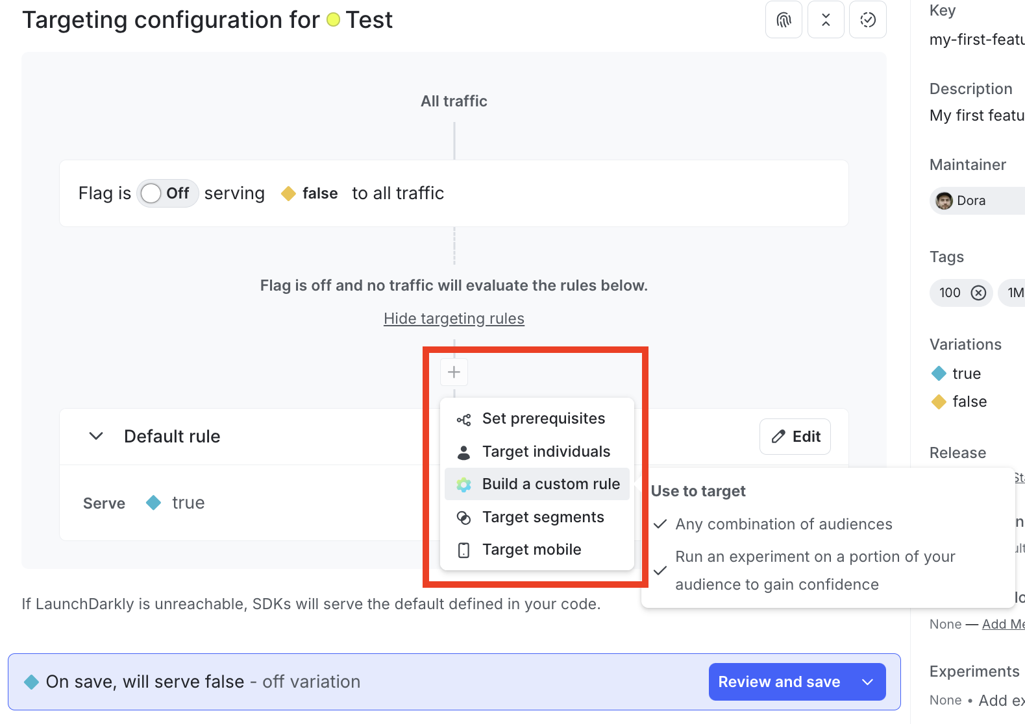Viewport: 1025px width, 724px height.
Task: Click the collapse arrows icon button
Action: click(826, 20)
